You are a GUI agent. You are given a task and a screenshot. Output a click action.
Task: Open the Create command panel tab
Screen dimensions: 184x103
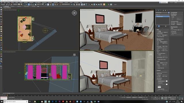(x=156, y=10)
